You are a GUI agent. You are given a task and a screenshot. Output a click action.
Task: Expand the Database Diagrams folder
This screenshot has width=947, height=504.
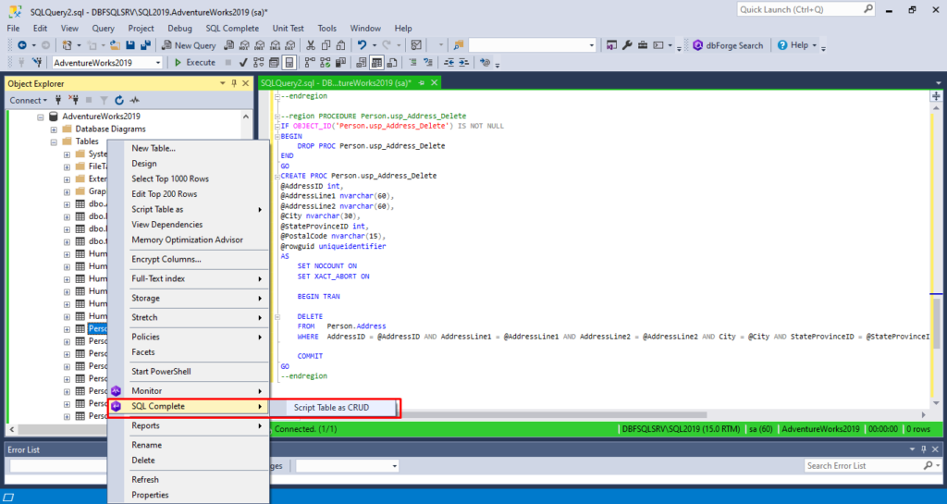tap(54, 129)
